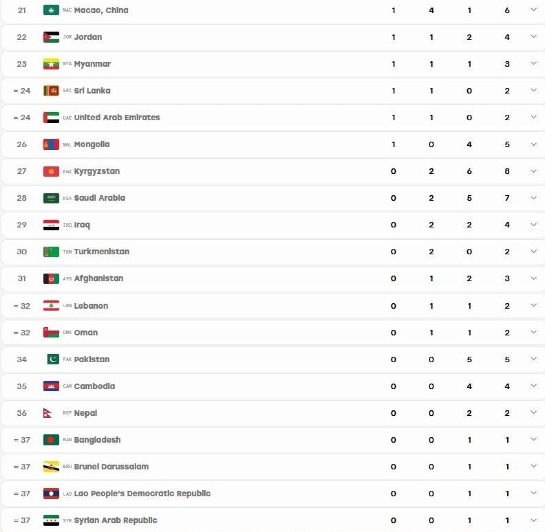
Task: Open the Iraq country name link
Action: 82,225
